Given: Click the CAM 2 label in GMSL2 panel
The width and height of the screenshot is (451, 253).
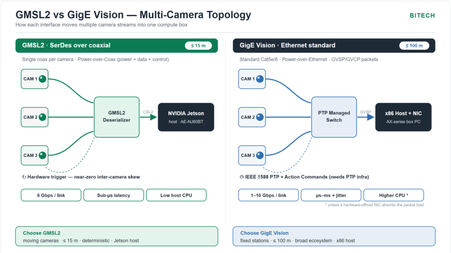Looking at the screenshot, I should [x=30, y=117].
